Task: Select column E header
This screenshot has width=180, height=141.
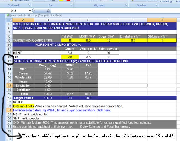Action: [x=109, y=20]
